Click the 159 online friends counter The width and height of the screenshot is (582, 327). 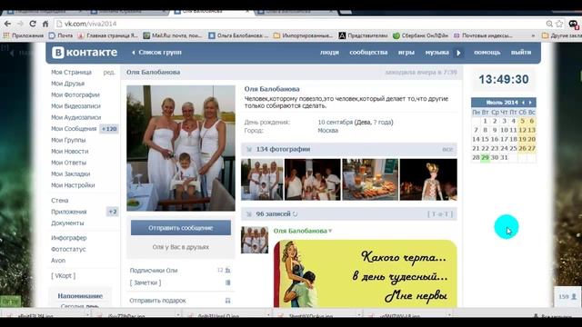(567, 297)
